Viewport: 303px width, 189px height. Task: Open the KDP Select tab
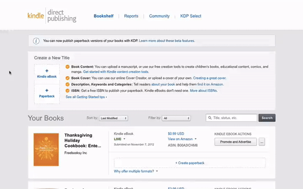point(191,16)
